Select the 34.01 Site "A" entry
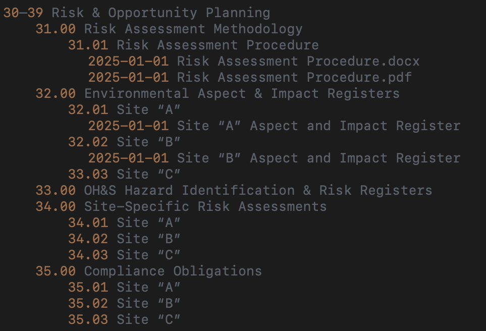Image resolution: width=486 pixels, height=331 pixels. pos(124,223)
